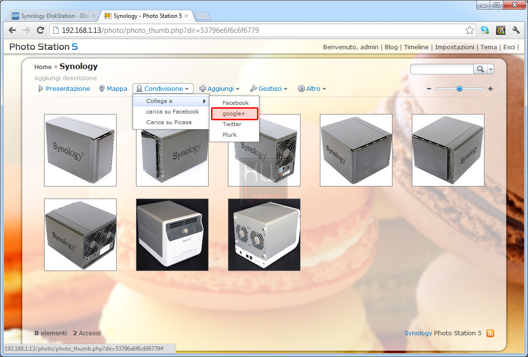
Task: Reload the current page
Action: [40, 30]
